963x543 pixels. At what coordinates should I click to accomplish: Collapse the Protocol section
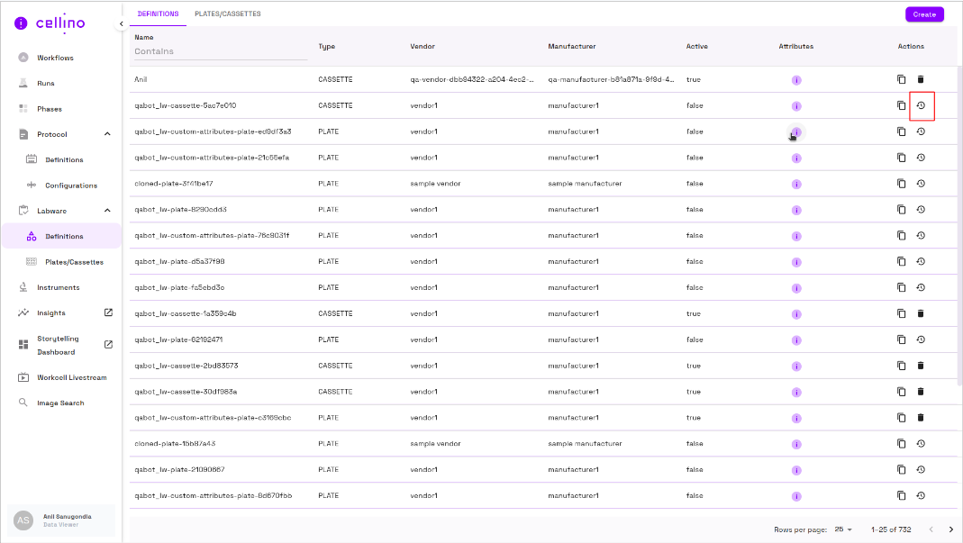[108, 134]
